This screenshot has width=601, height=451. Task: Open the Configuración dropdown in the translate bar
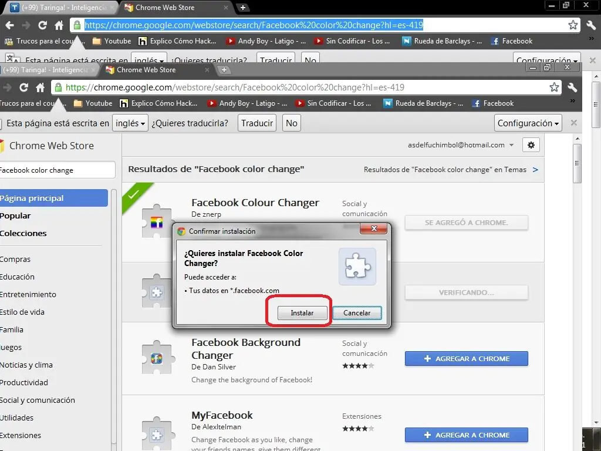528,123
